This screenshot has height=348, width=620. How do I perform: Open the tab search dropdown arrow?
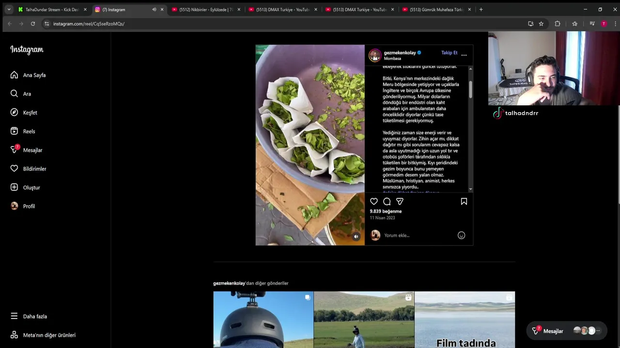(x=9, y=10)
